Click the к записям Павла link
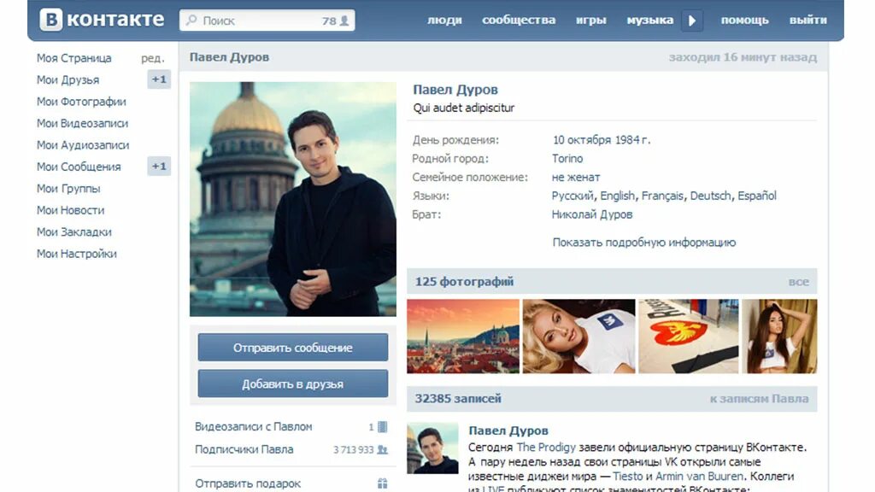Viewport: 875px width, 492px height. (759, 399)
